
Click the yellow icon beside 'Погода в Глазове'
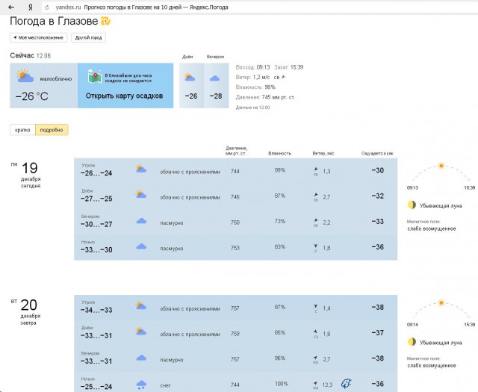(106, 21)
